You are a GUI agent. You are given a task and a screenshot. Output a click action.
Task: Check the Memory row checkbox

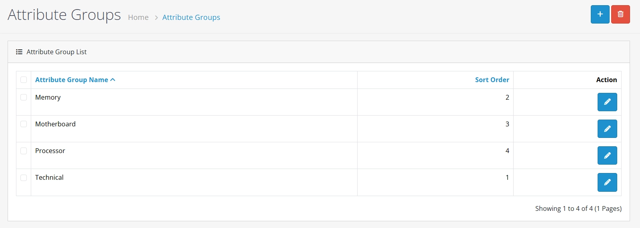pos(24,97)
